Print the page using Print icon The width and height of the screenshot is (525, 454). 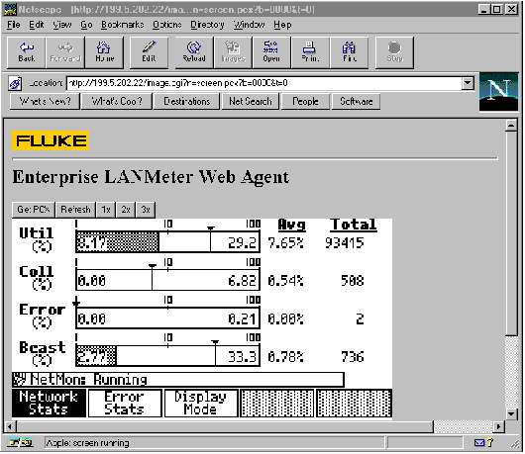click(x=310, y=52)
